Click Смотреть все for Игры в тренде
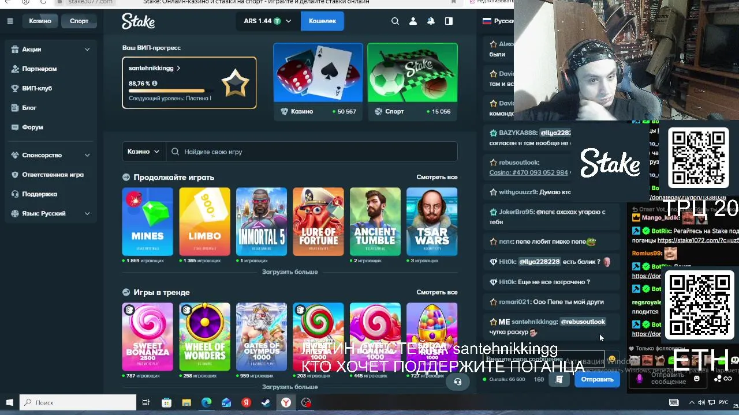This screenshot has width=739, height=415. (436, 292)
